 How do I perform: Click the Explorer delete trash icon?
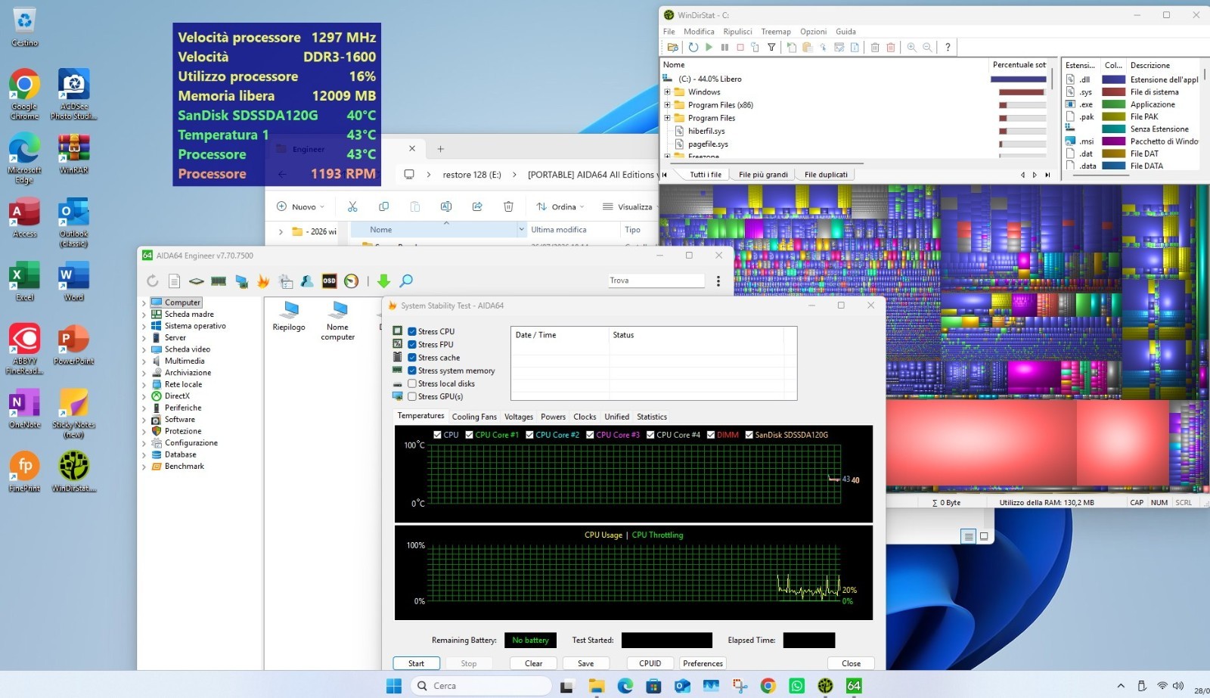[508, 206]
